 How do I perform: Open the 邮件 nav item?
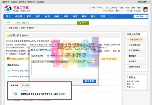(x=66, y=17)
